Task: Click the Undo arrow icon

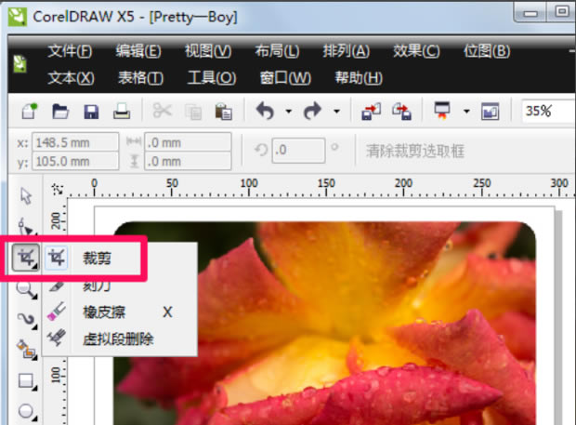Action: (265, 111)
